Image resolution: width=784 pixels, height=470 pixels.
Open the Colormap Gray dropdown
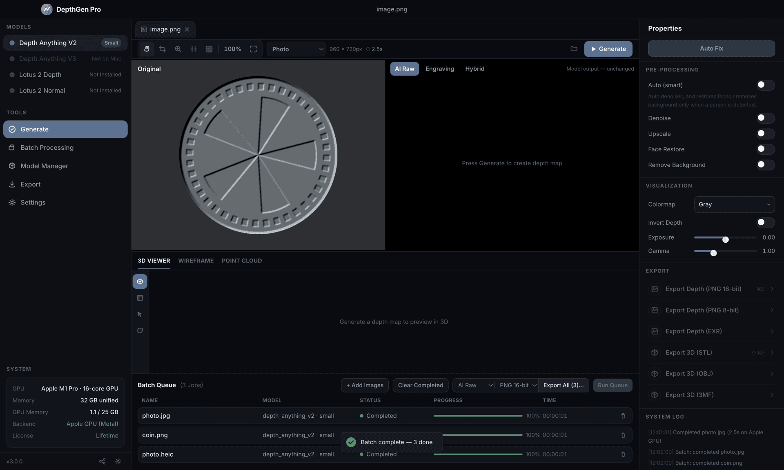[734, 204]
